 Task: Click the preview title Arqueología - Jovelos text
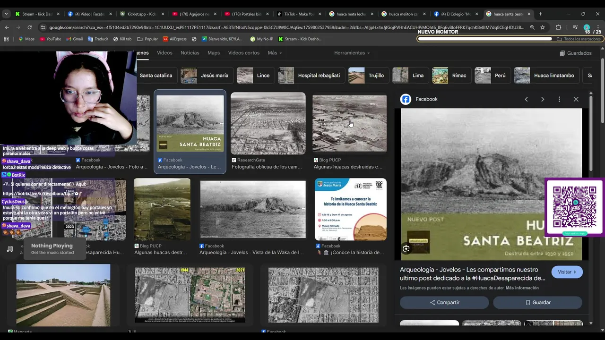pyautogui.click(x=473, y=274)
